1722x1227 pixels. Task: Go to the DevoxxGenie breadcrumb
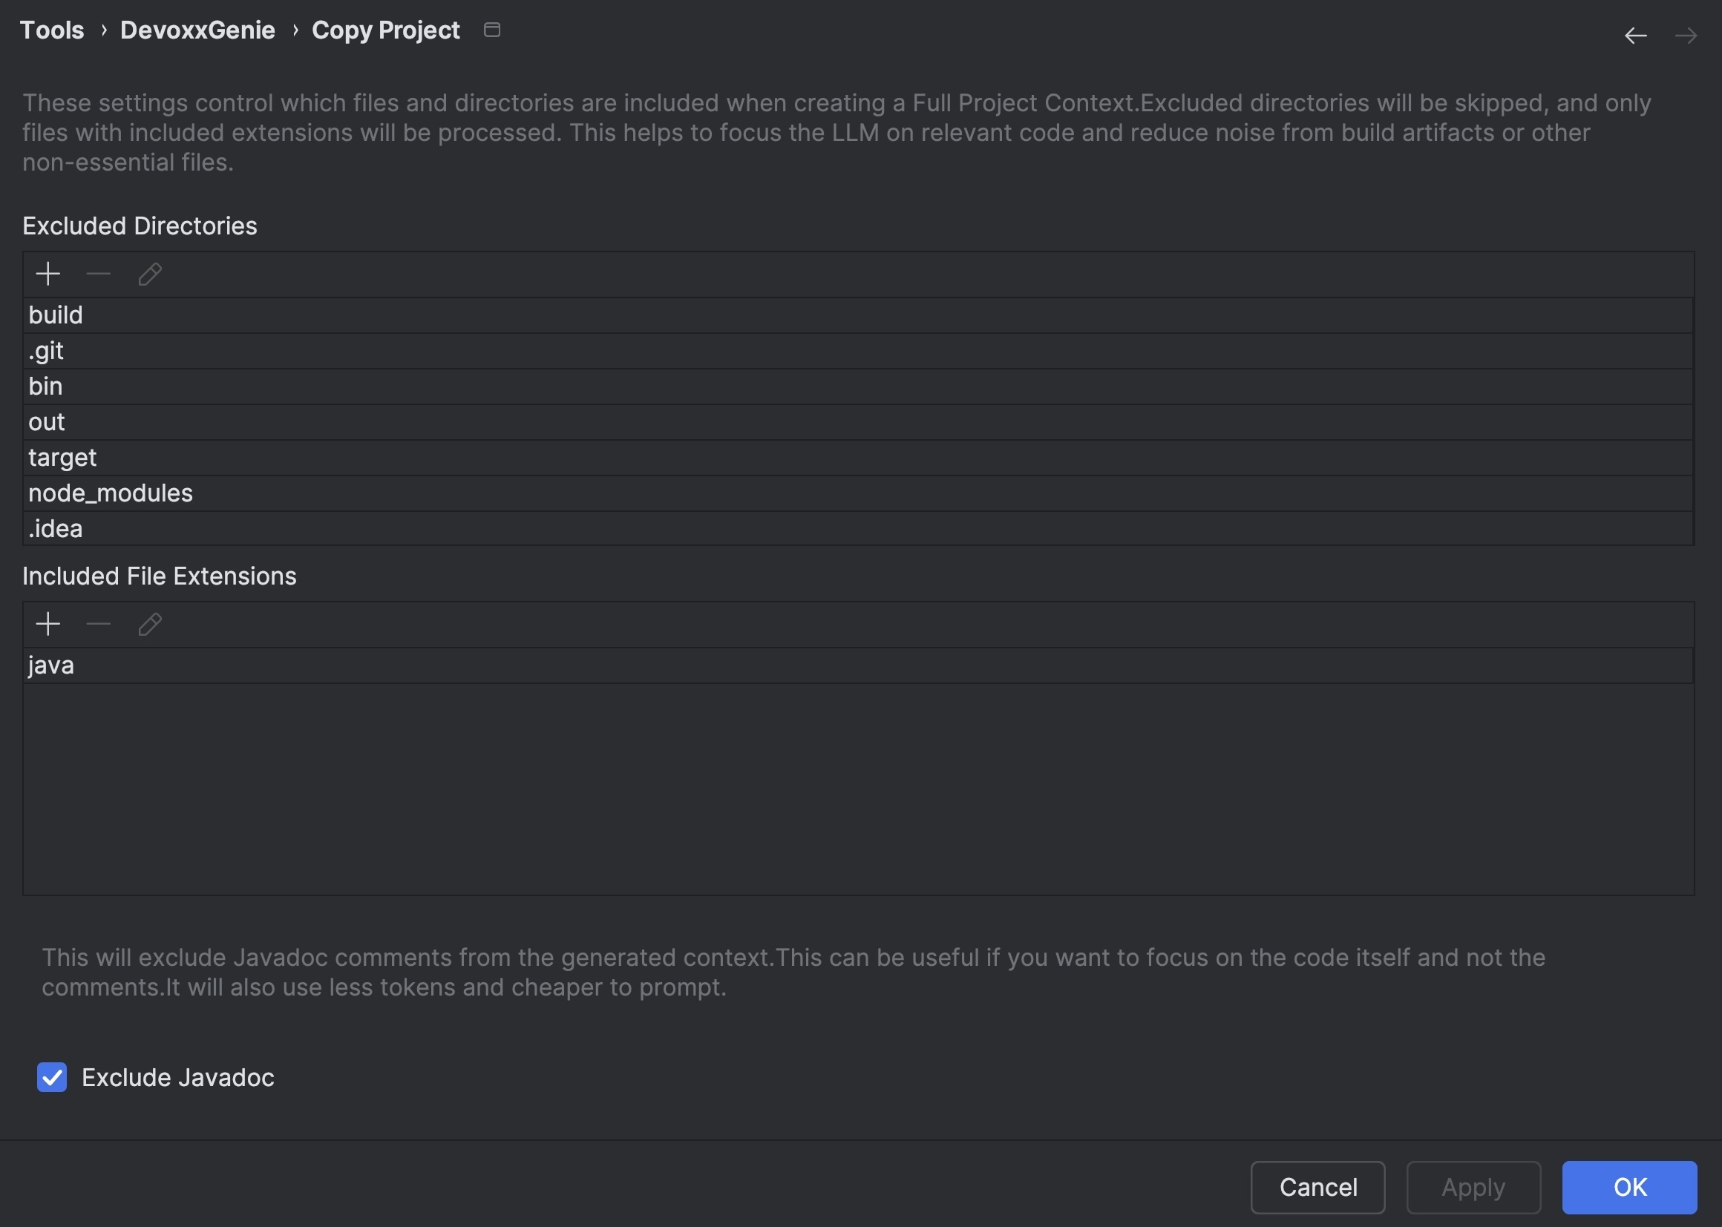click(x=197, y=30)
